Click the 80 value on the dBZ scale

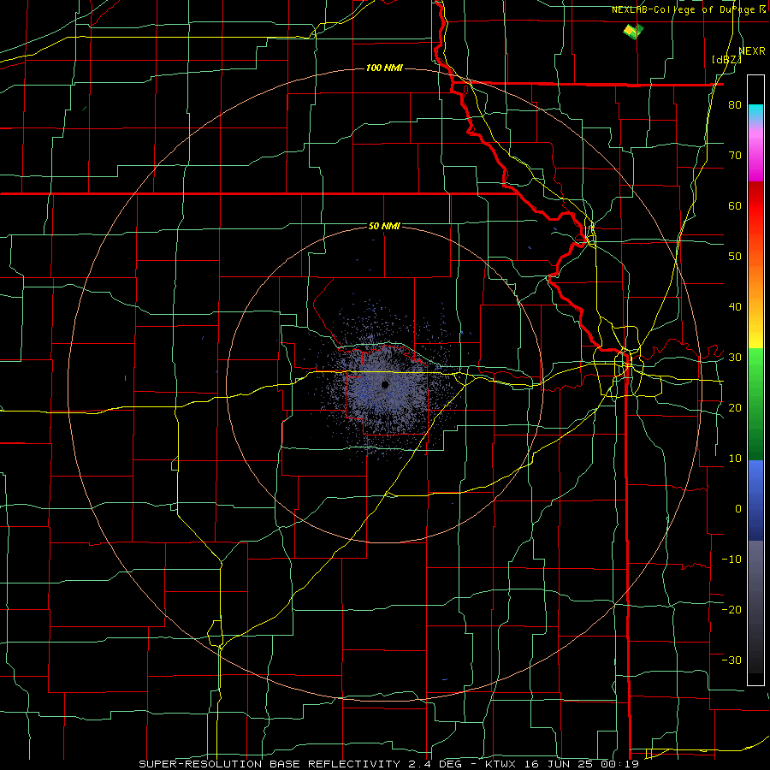point(735,104)
